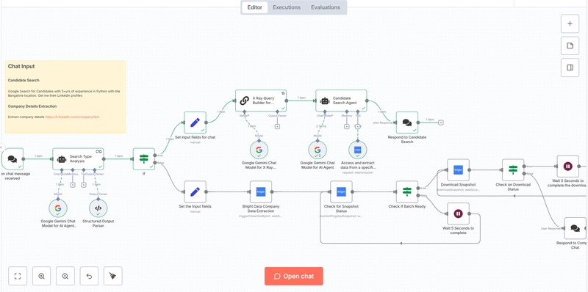Fit workflow to view icon

click(x=18, y=277)
